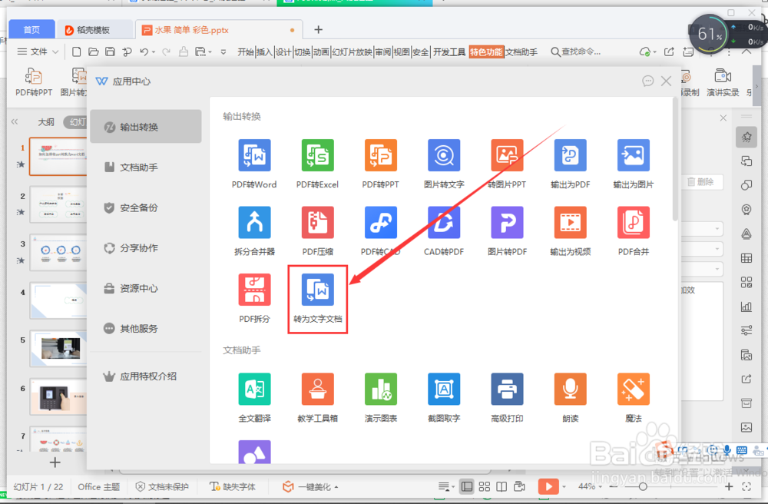The image size is (768, 504).
Task: Choose 输出为视频 export option
Action: (x=570, y=230)
